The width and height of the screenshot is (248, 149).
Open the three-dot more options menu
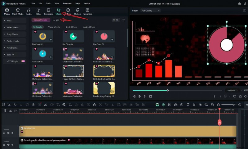123,20
